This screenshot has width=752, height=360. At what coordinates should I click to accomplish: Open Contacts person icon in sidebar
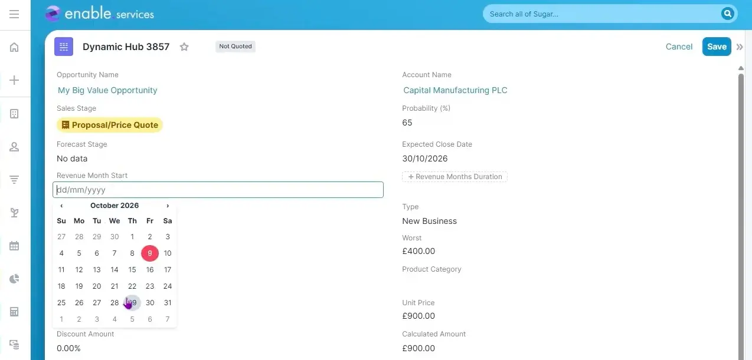pos(15,147)
